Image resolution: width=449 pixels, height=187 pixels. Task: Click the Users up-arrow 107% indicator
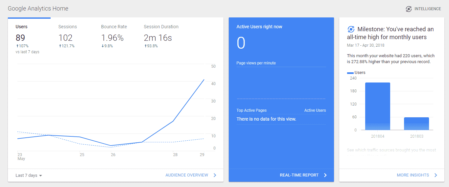point(22,46)
